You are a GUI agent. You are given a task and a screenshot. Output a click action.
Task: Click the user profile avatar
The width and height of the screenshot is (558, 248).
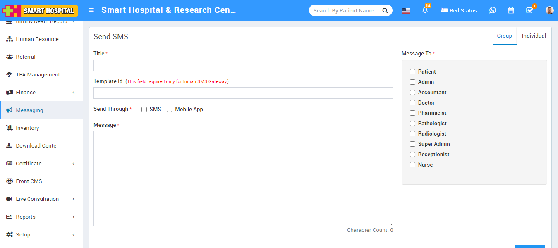click(549, 10)
